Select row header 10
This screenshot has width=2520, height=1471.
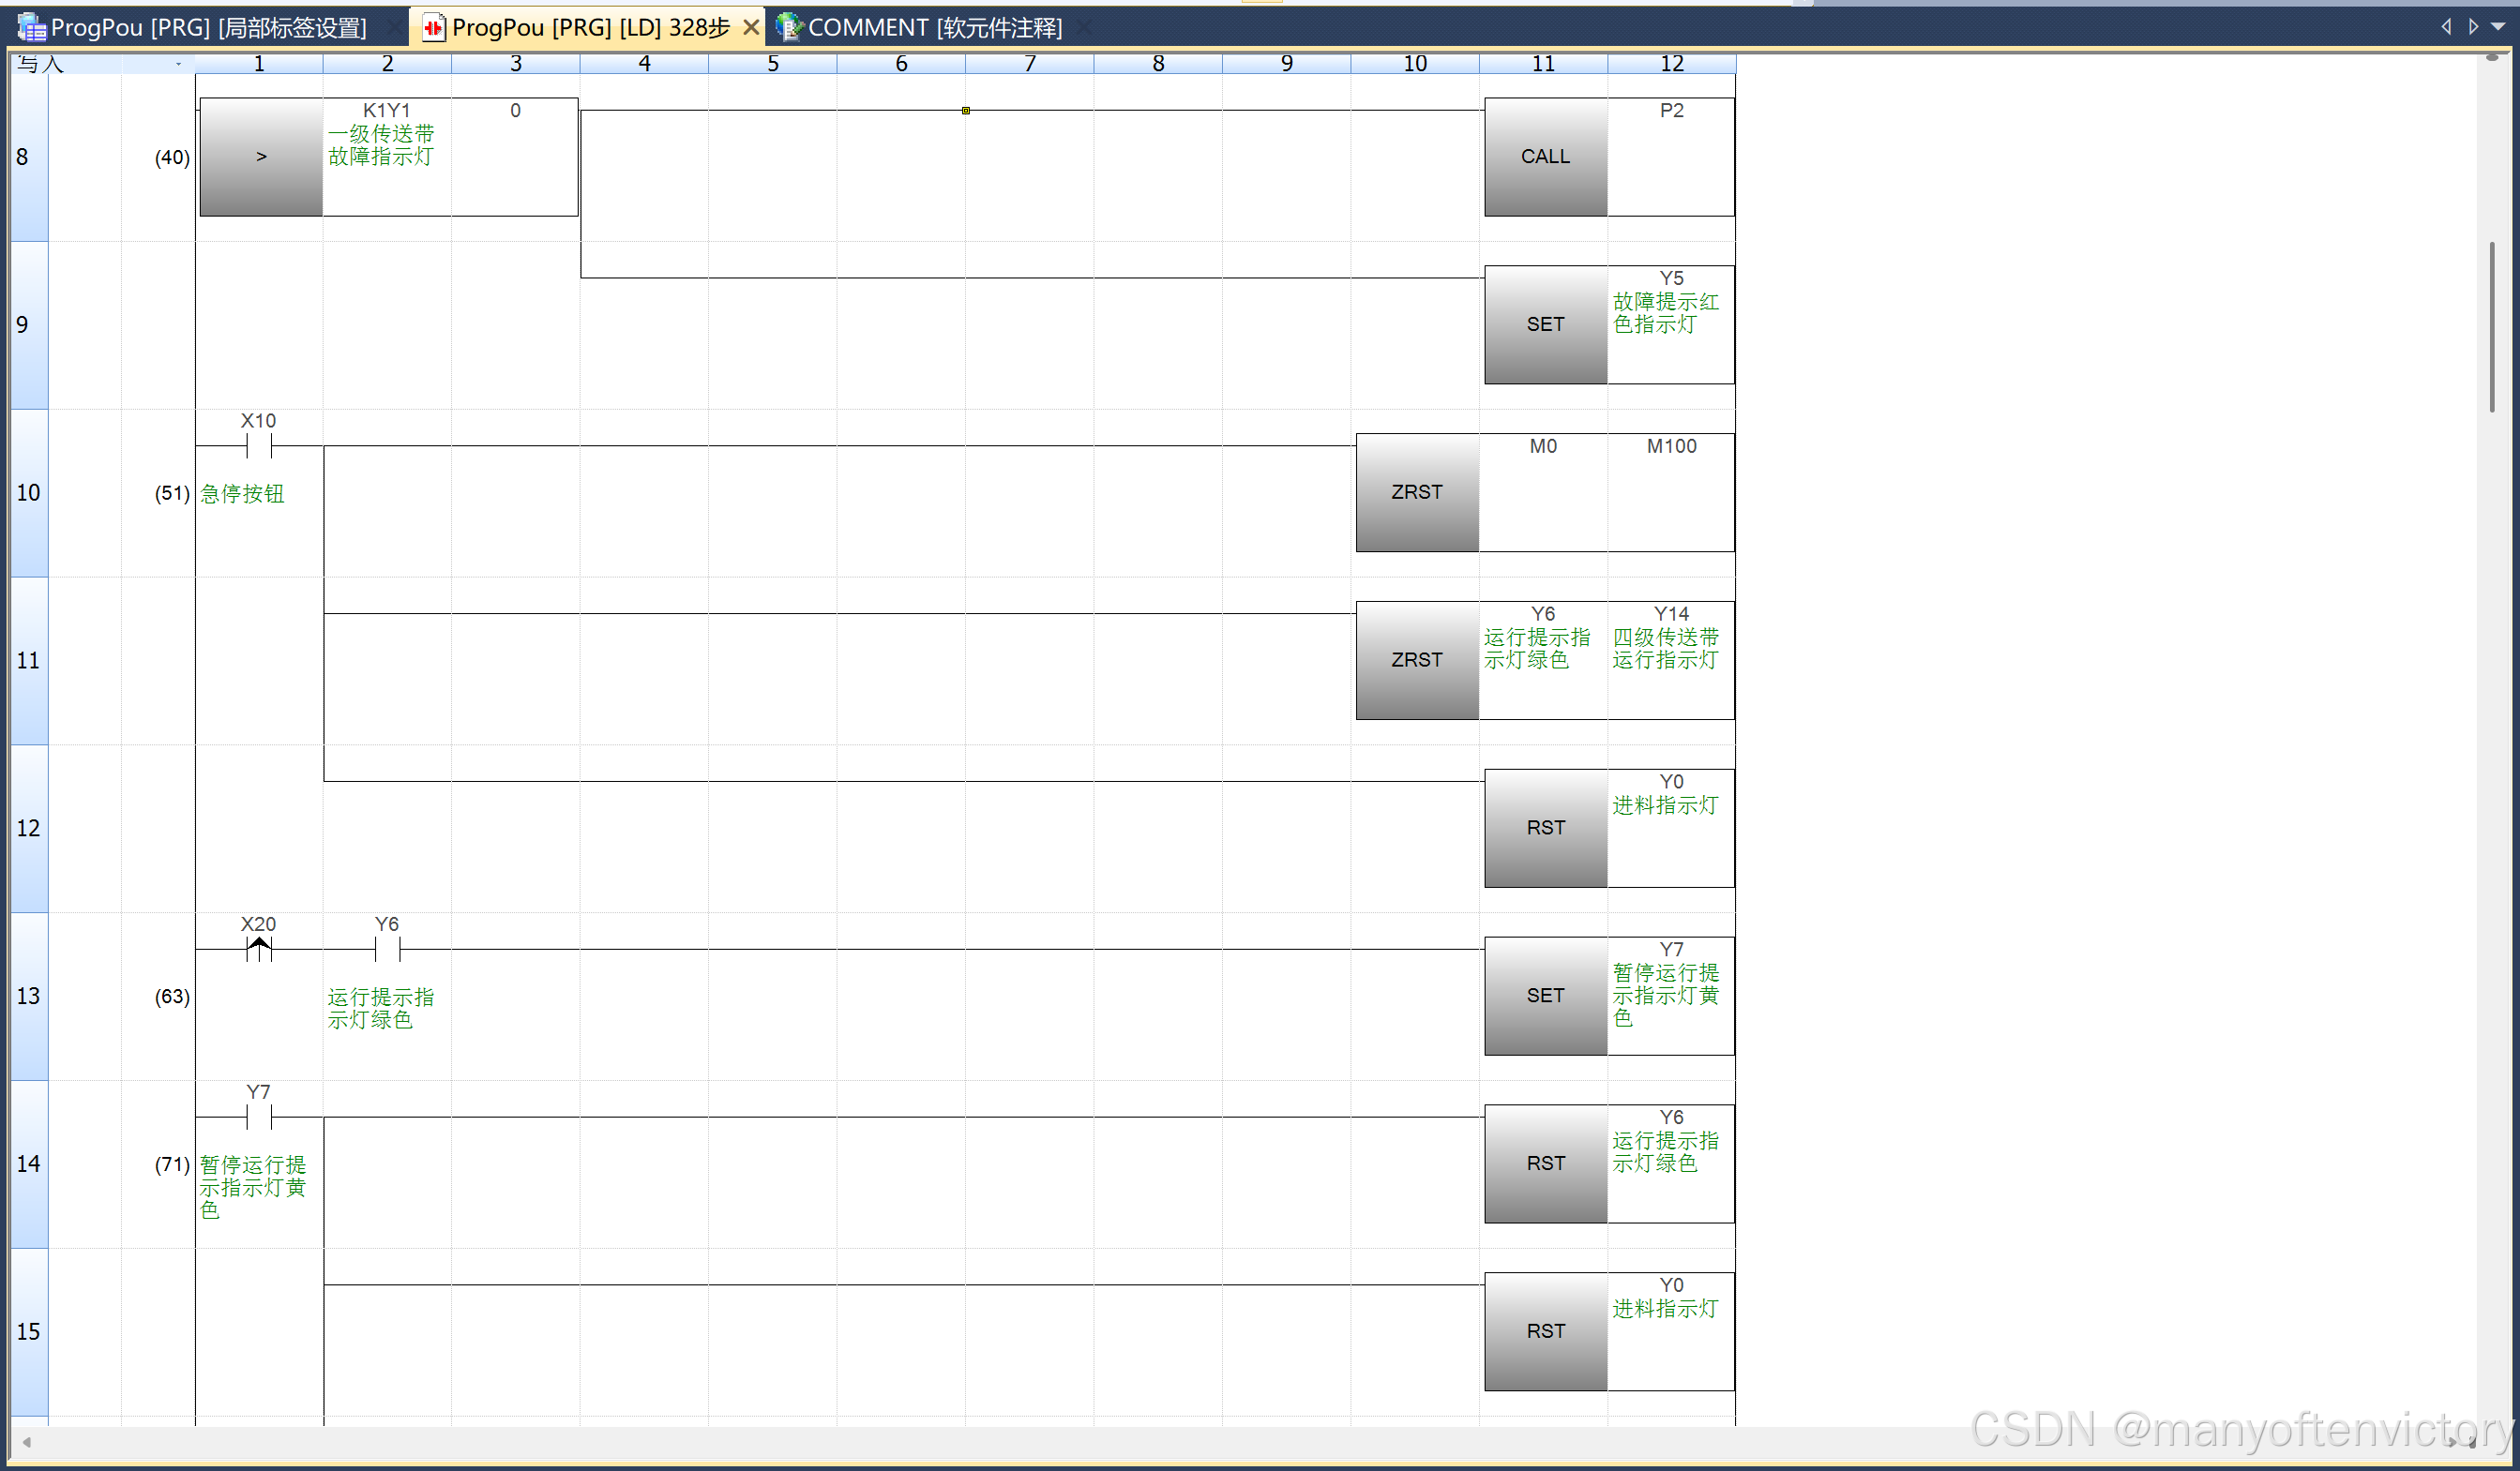29,493
